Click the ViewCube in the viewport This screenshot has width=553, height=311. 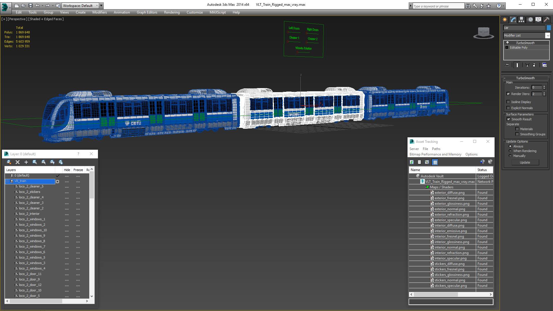tap(484, 33)
